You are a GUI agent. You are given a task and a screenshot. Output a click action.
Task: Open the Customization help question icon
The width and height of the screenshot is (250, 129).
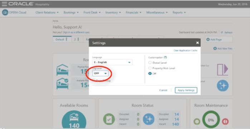click(x=165, y=57)
